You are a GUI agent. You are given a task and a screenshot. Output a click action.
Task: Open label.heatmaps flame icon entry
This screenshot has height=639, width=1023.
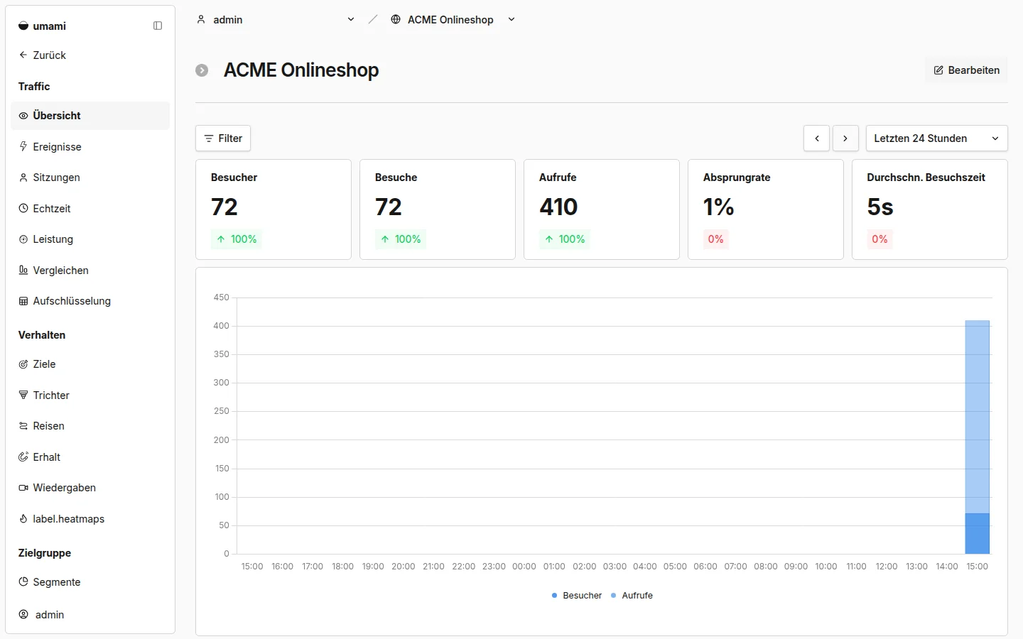click(x=23, y=518)
